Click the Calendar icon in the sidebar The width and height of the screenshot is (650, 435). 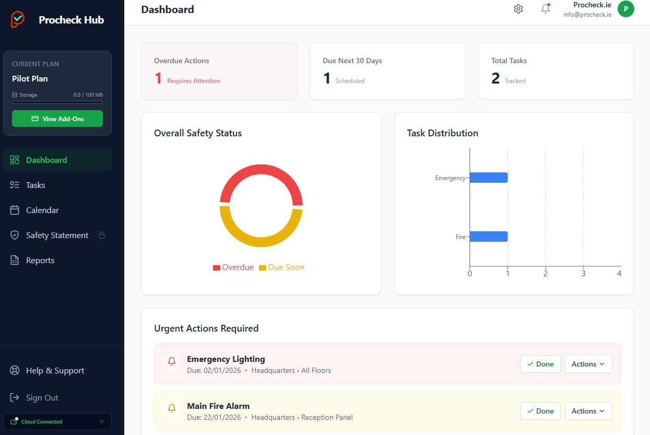coord(15,210)
